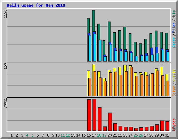Click the orange Sites bar for day 29

pyautogui.click(x=157, y=83)
